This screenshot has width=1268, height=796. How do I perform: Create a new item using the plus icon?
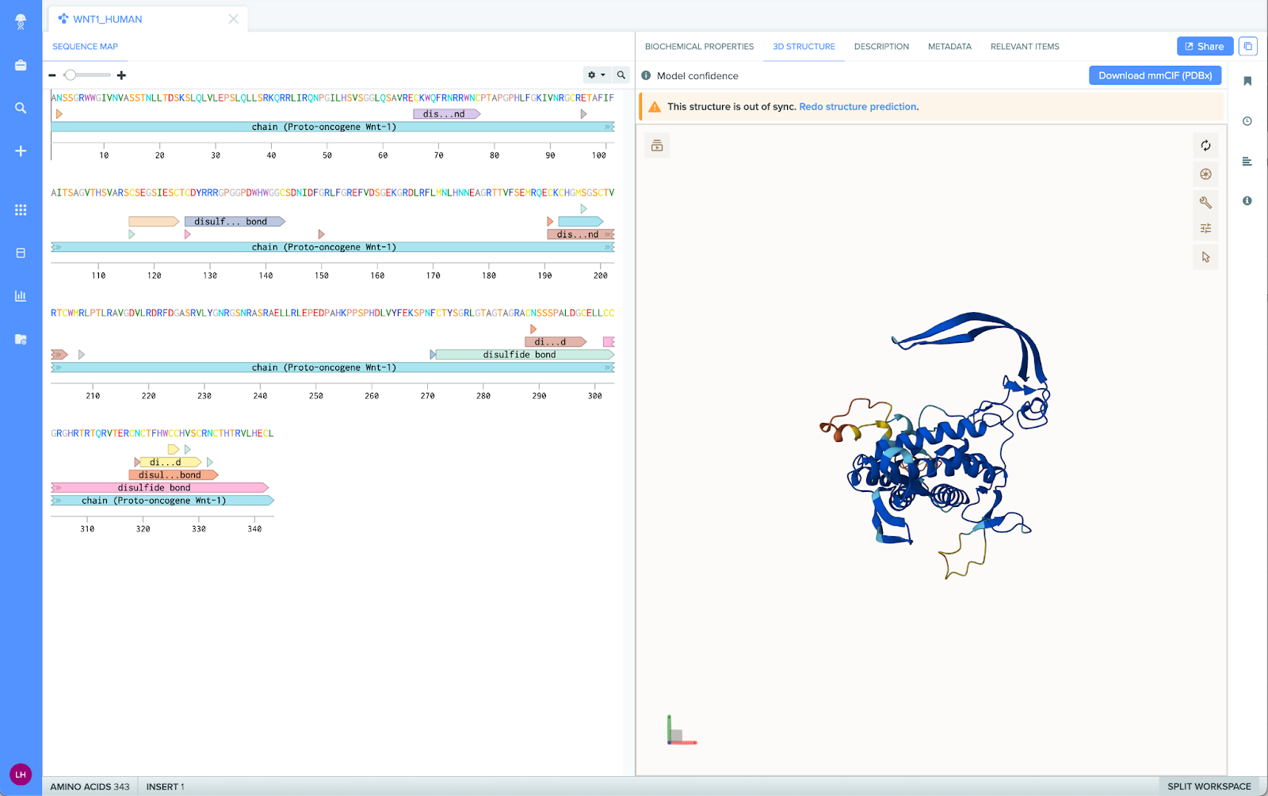pos(21,150)
